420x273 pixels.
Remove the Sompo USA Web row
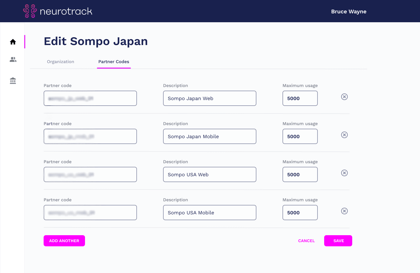click(x=344, y=173)
